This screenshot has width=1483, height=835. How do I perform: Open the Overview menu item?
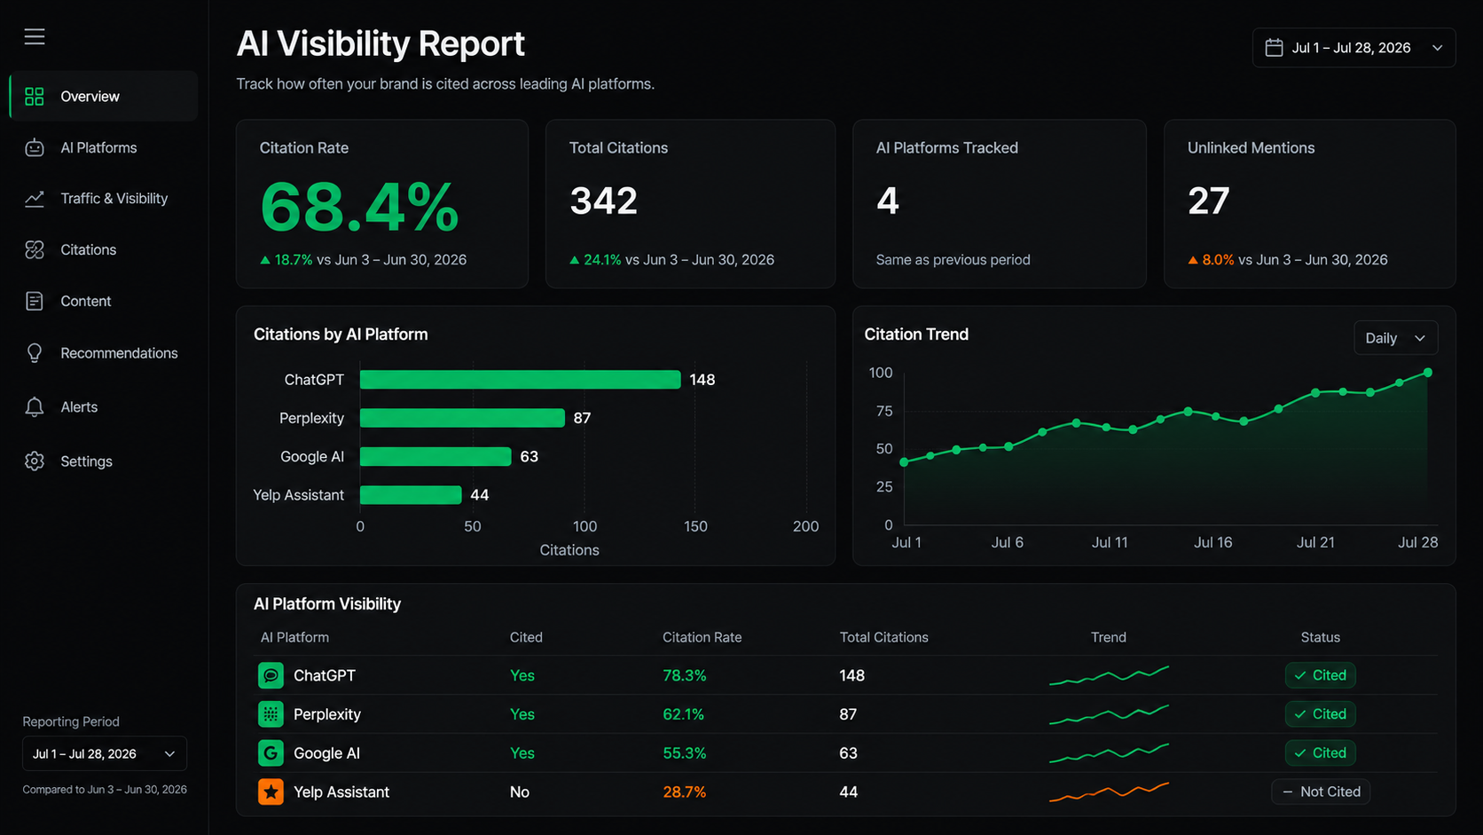(104, 97)
